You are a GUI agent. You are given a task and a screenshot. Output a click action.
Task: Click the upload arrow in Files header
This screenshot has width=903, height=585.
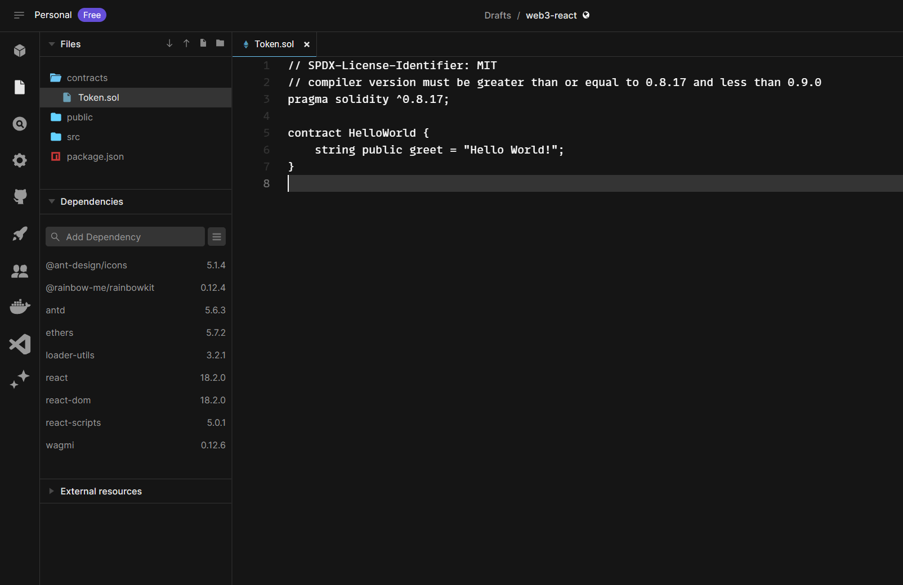pyautogui.click(x=186, y=43)
